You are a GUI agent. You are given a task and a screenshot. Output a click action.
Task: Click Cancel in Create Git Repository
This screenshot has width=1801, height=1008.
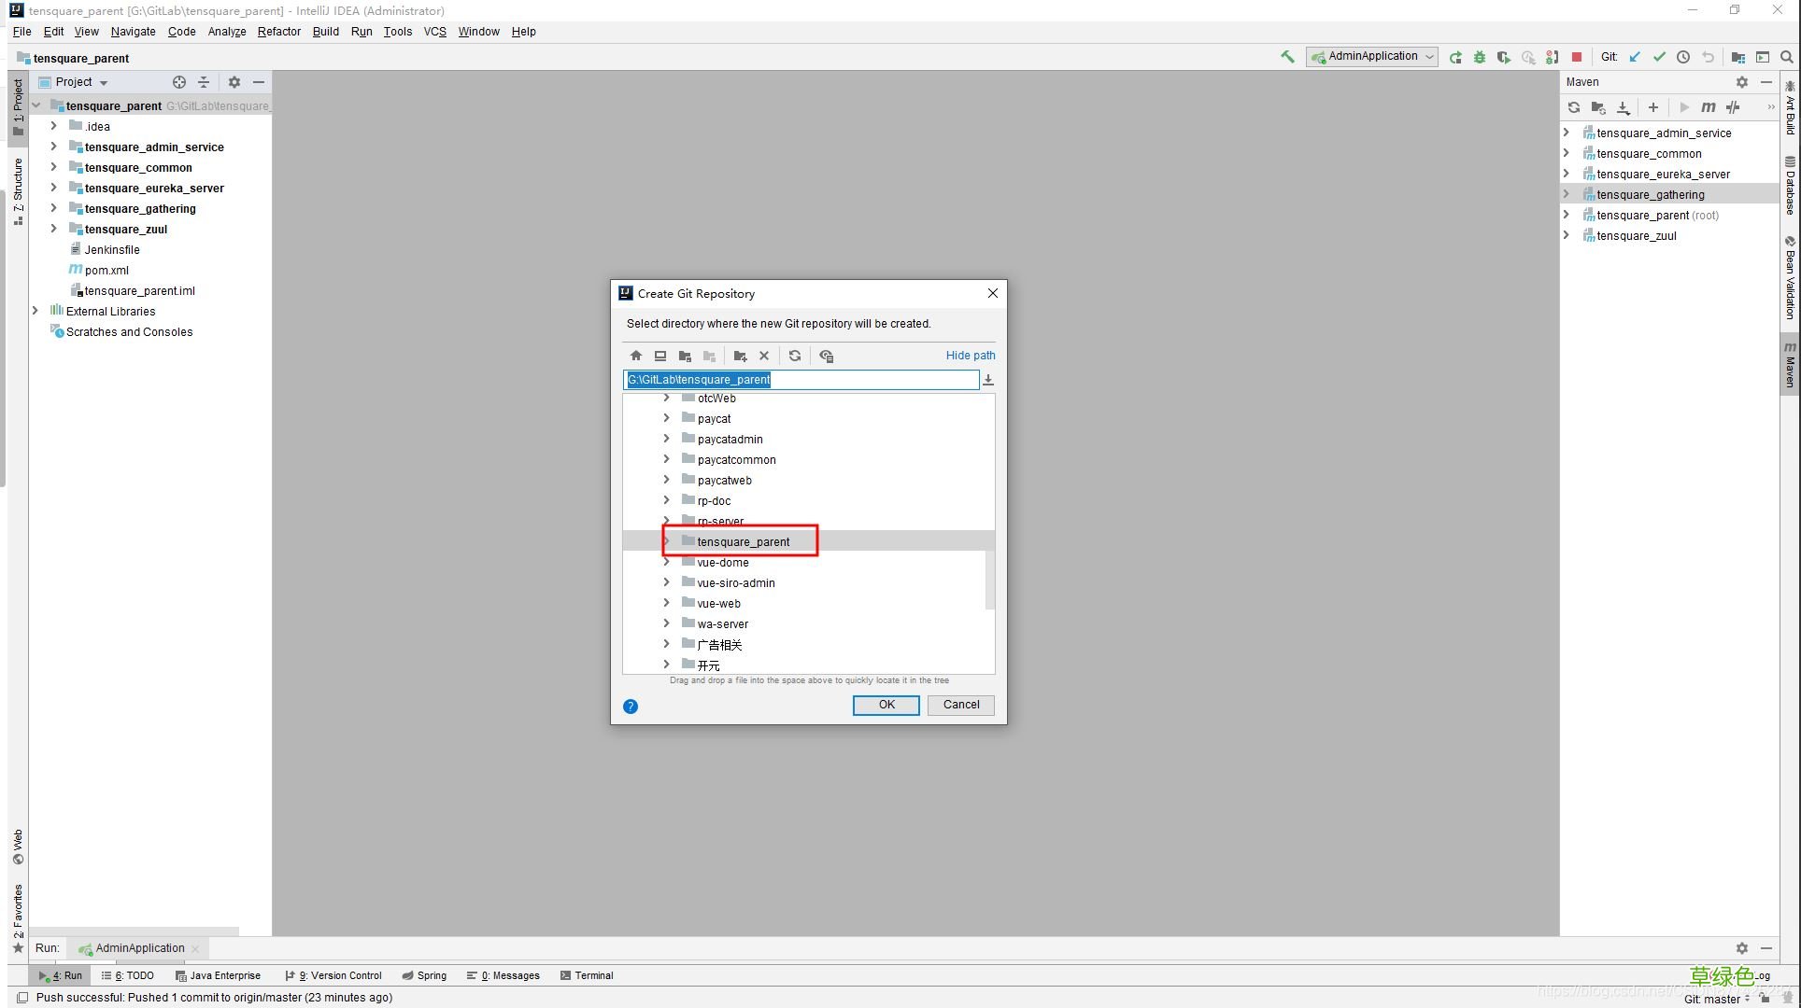[961, 705]
